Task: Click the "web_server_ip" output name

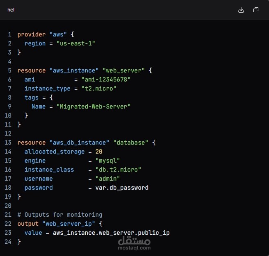Action: pos(68,224)
